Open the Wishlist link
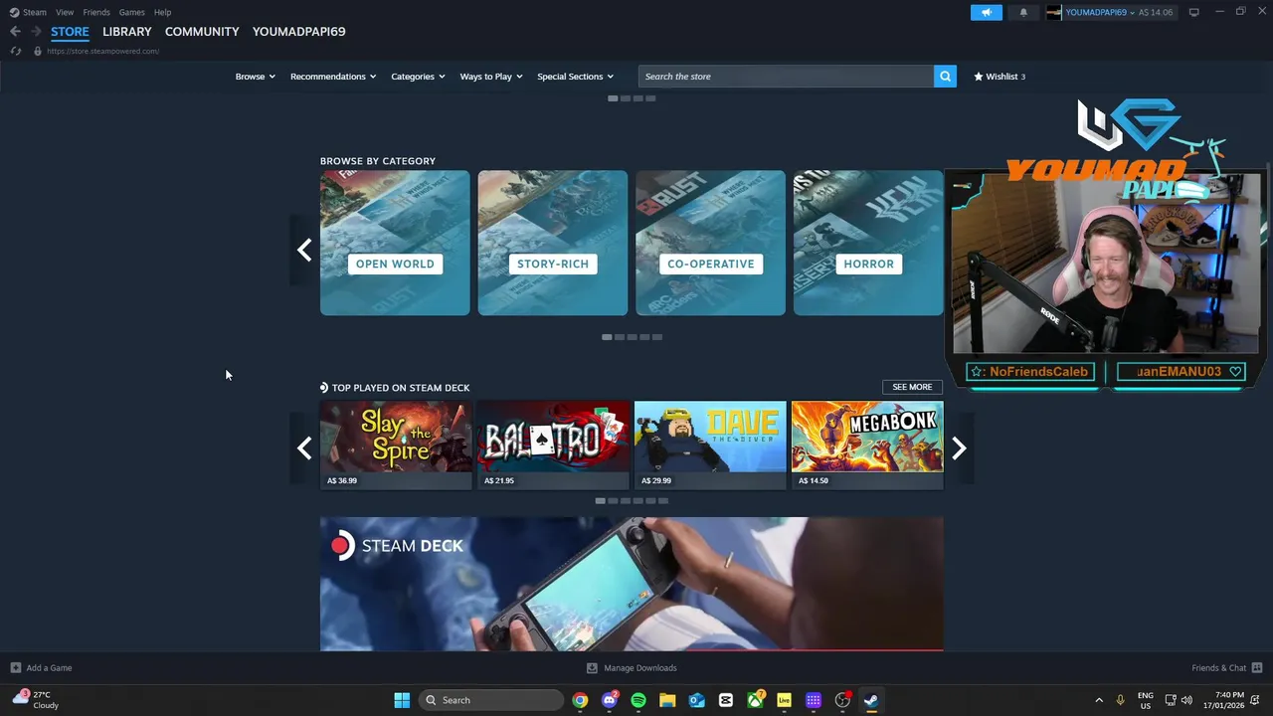The image size is (1273, 716). [x=1000, y=77]
